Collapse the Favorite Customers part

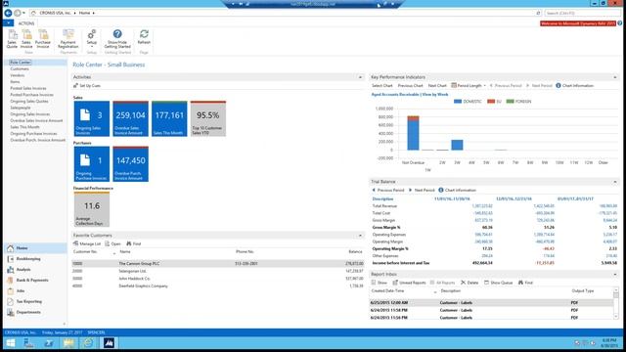tap(360, 236)
